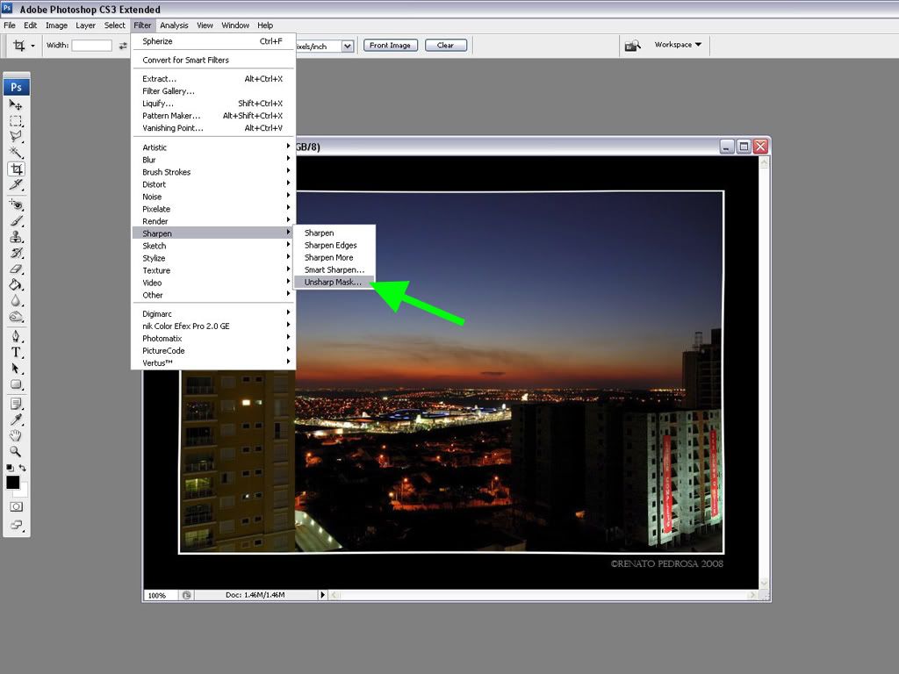
Task: Open the Workspace dropdown
Action: click(678, 45)
